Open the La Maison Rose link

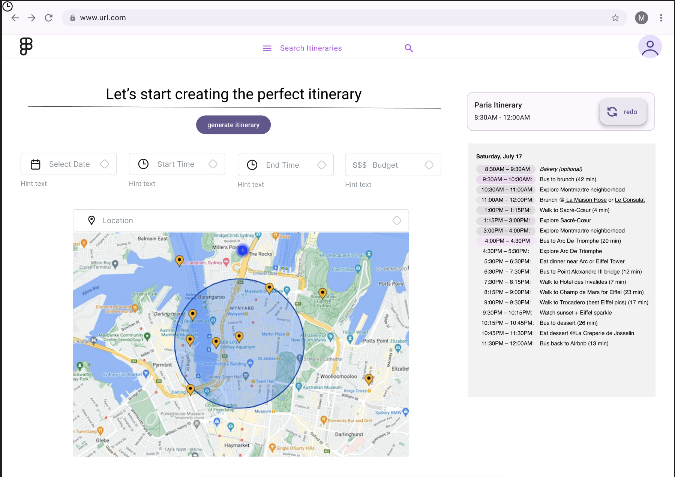(586, 200)
